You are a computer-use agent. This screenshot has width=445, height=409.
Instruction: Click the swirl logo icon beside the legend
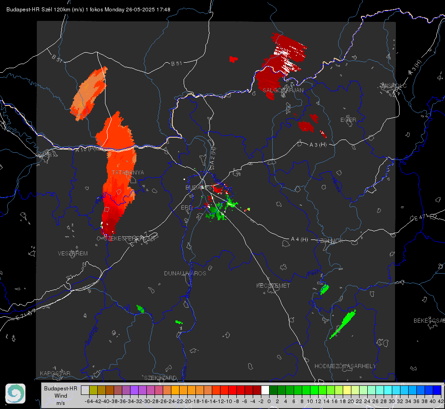tap(15, 394)
